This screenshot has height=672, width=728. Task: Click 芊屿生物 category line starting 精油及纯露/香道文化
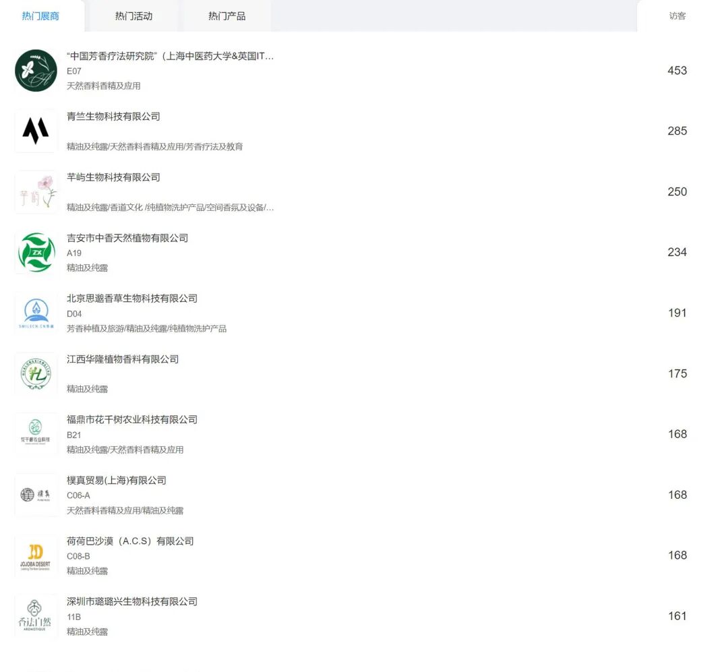click(170, 208)
